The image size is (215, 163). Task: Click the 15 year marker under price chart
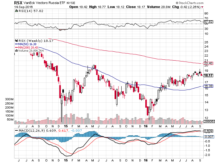[66, 126]
